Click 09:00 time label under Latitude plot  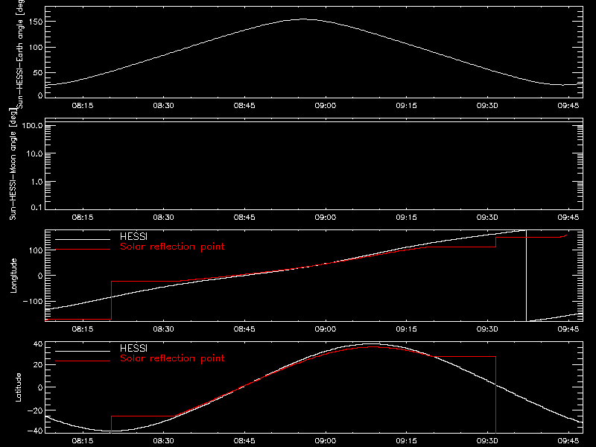tap(326, 440)
